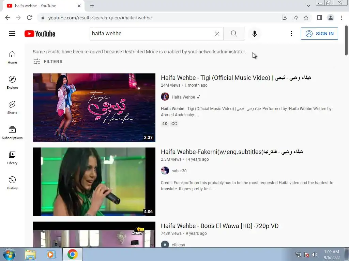Open the Action Center flag tray icon

click(306, 255)
